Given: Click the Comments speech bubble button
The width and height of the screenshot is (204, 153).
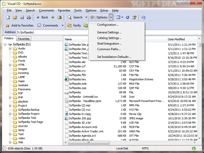Looking at the screenshot, I should tap(48, 25).
